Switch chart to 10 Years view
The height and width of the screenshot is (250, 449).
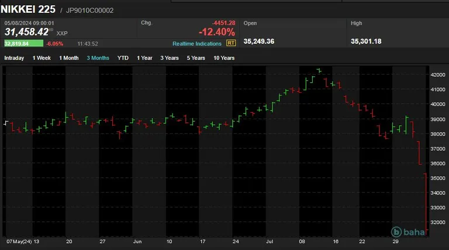[224, 58]
